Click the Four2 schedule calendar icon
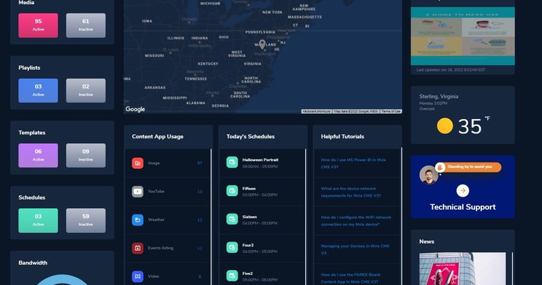The width and height of the screenshot is (542, 285). [232, 247]
